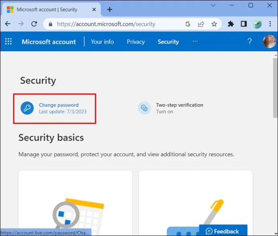
Task: Open the Microsoft app launcher grid
Action: [x=8, y=41]
